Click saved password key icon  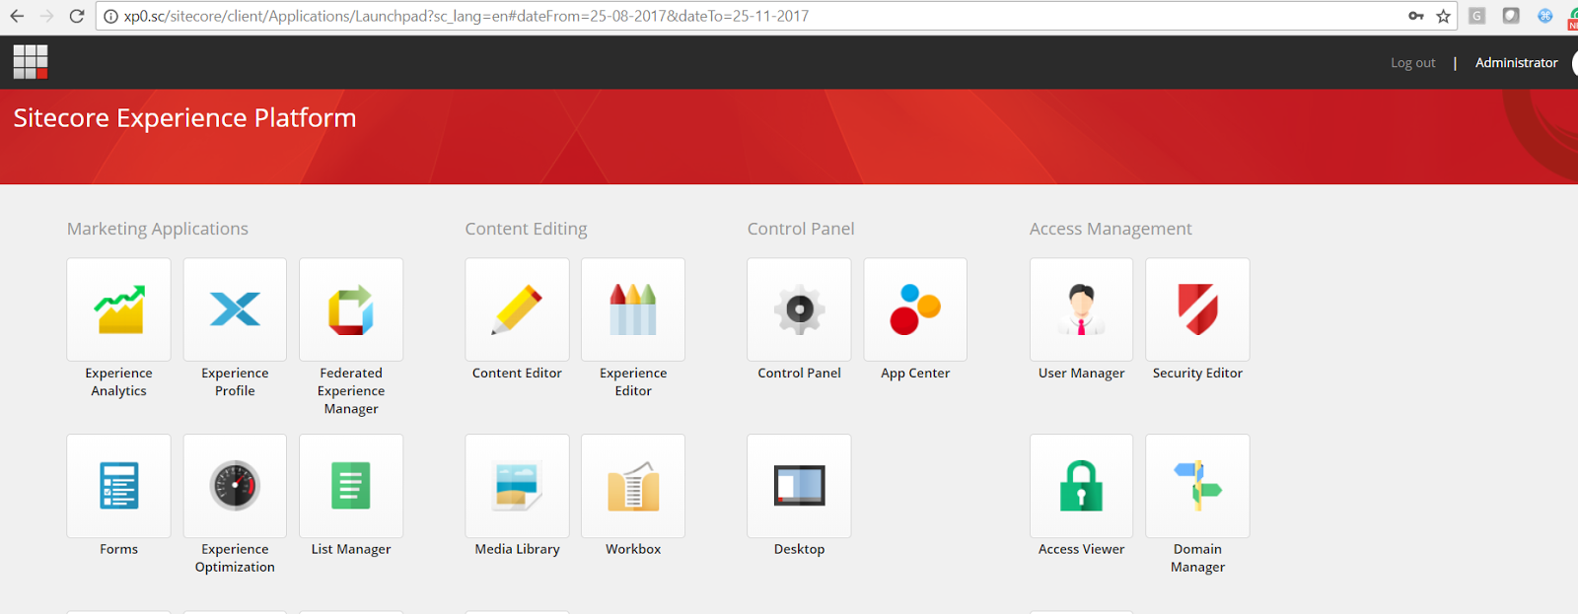click(x=1416, y=16)
